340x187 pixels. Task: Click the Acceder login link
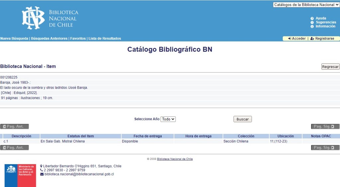tap(297, 38)
